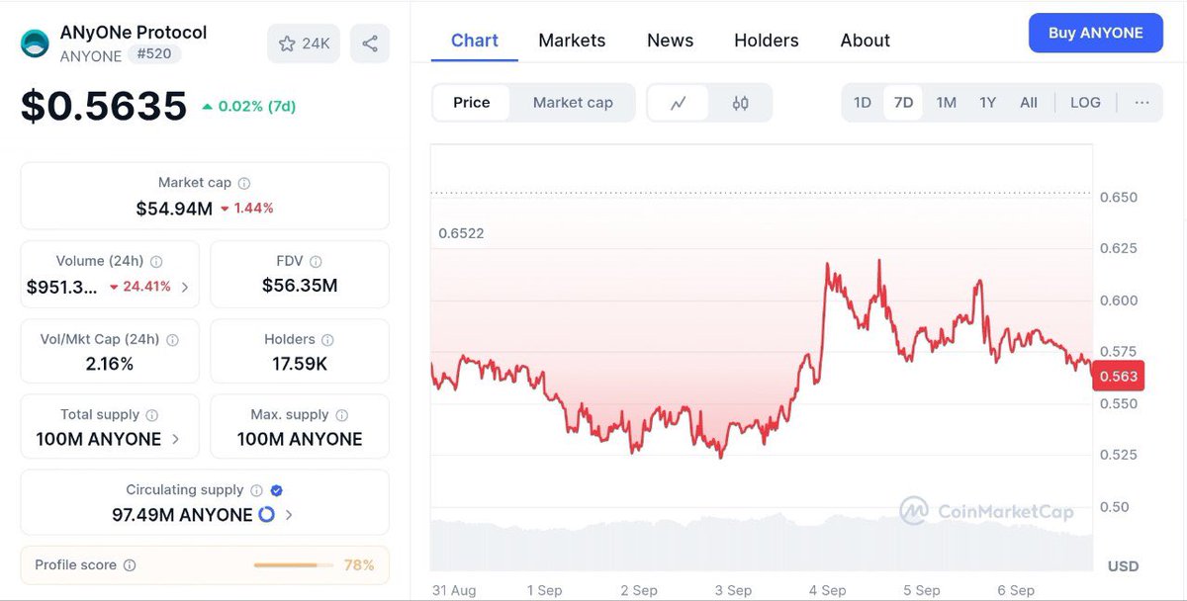Expand the Circulating supply chevron

point(289,515)
